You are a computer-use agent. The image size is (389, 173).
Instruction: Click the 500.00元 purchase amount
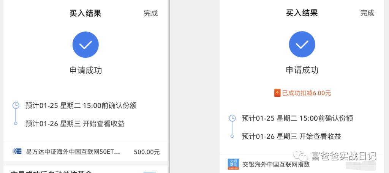[147, 152]
